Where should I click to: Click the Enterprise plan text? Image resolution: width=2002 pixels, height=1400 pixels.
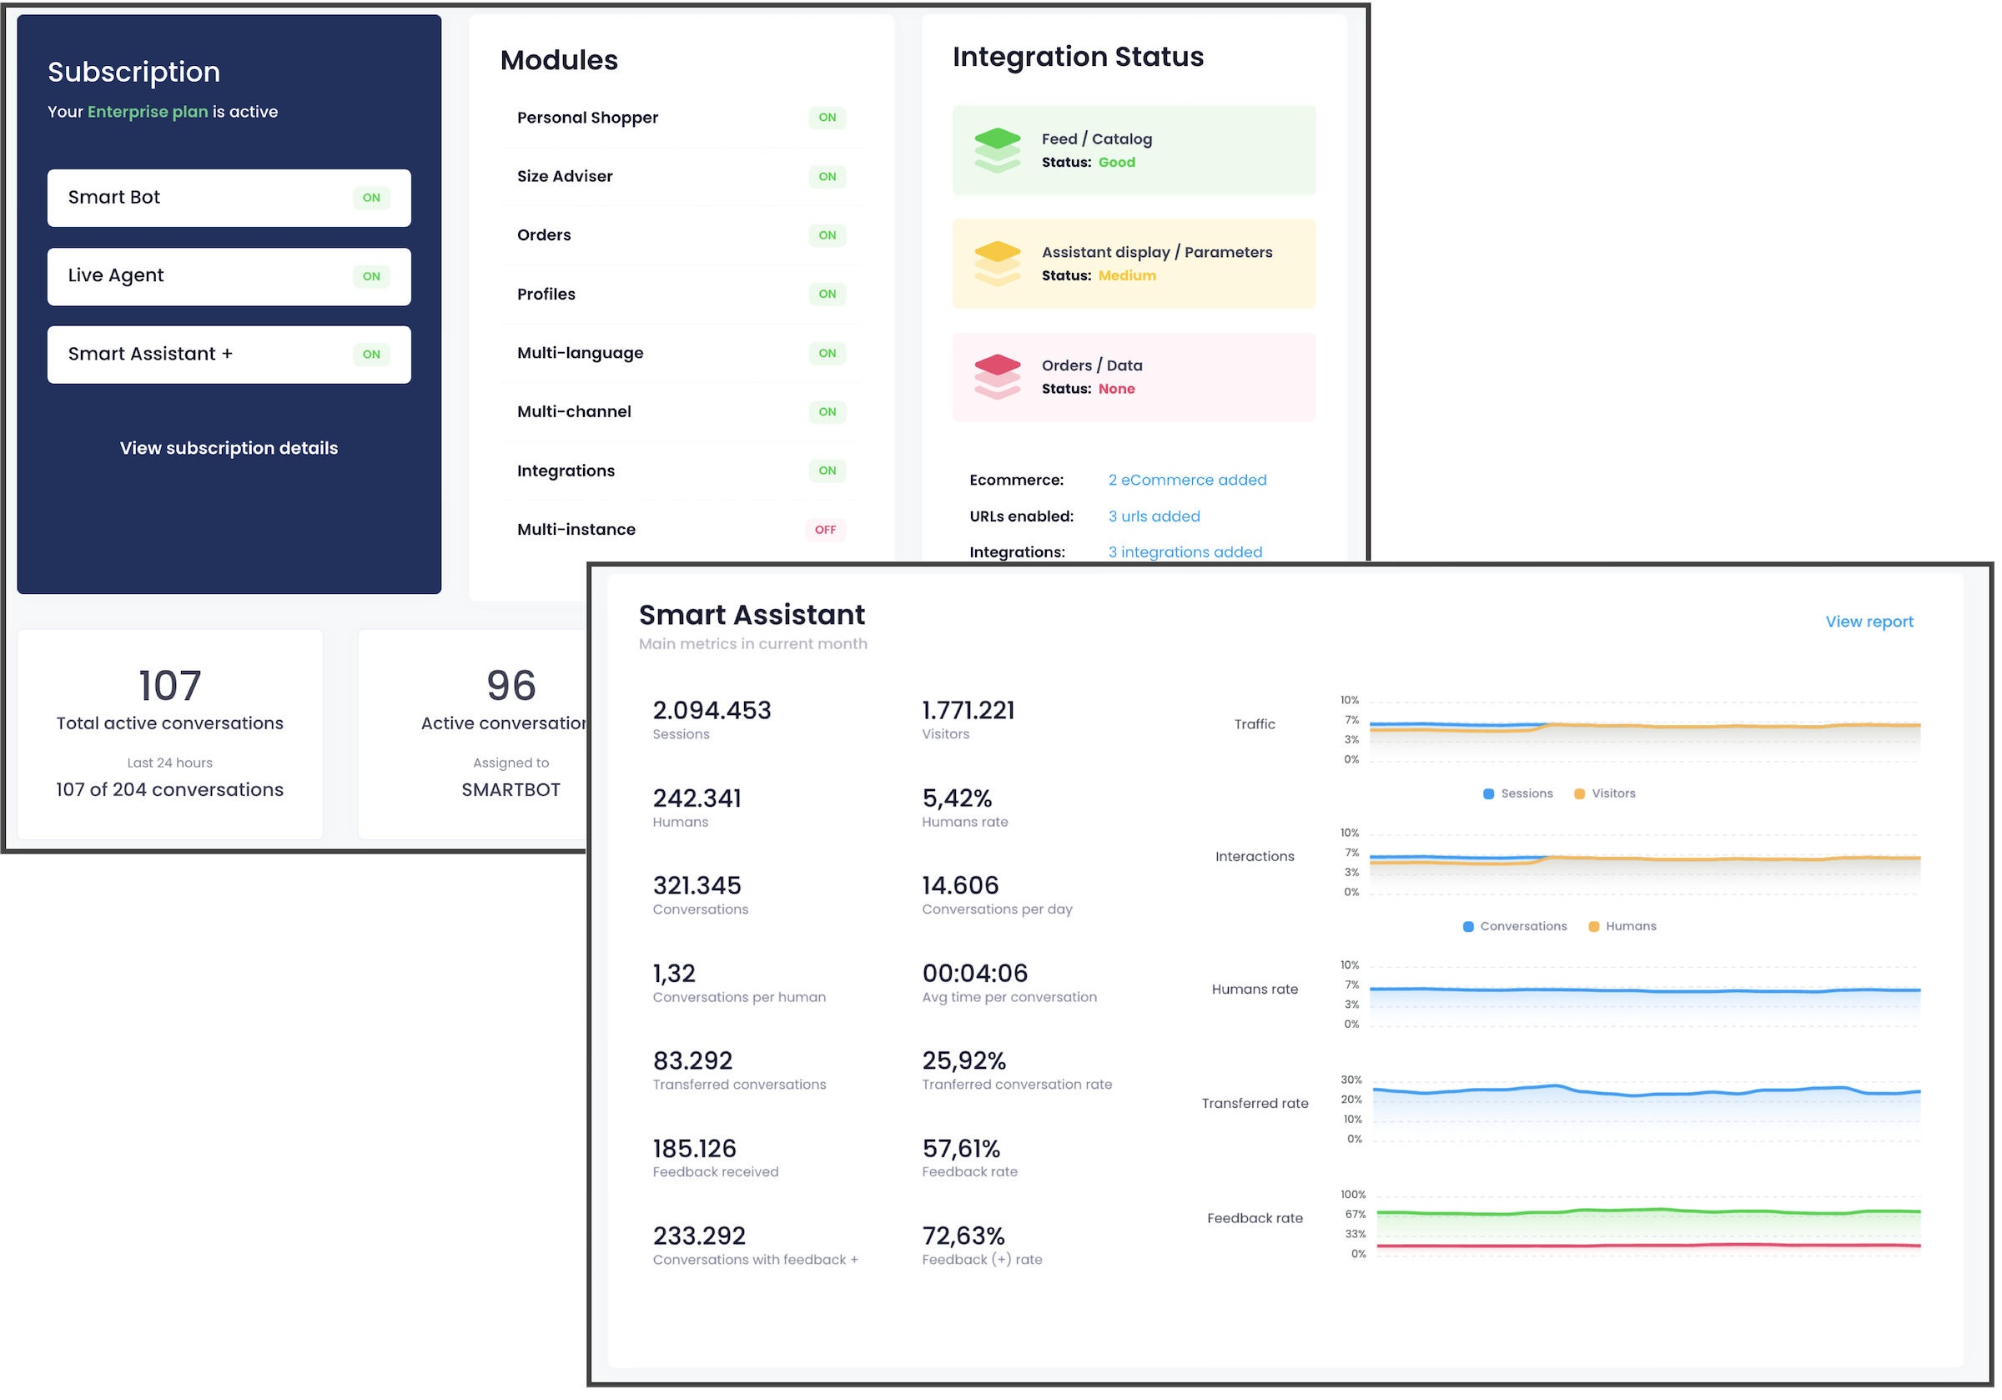[148, 112]
